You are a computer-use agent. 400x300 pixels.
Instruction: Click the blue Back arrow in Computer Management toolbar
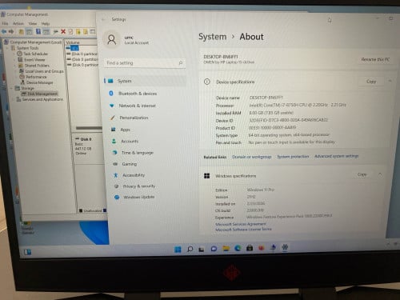[x=4, y=31]
